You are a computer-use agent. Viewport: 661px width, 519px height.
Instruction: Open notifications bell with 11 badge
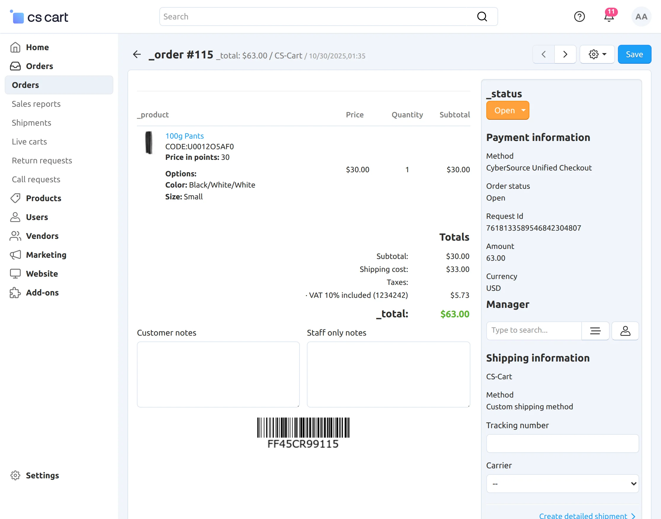[x=609, y=17]
